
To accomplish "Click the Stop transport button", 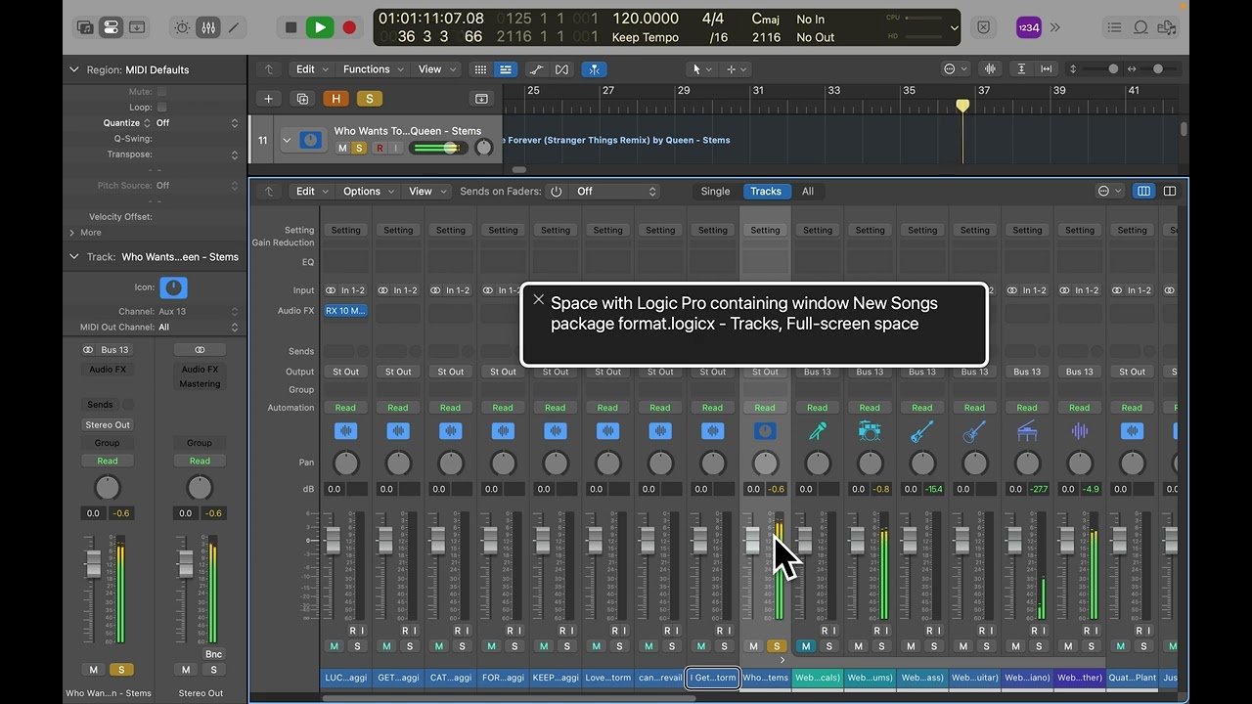I will click(291, 27).
